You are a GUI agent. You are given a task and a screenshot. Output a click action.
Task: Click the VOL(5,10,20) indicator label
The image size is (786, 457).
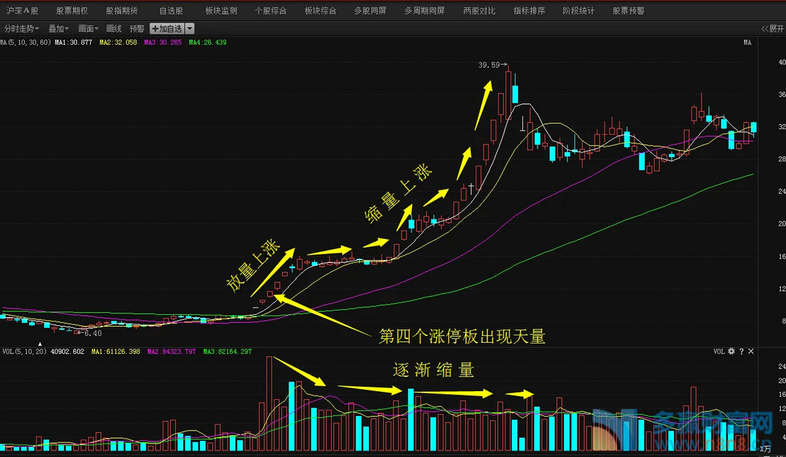point(24,352)
